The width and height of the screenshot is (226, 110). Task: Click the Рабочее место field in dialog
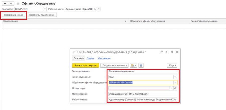142,99
